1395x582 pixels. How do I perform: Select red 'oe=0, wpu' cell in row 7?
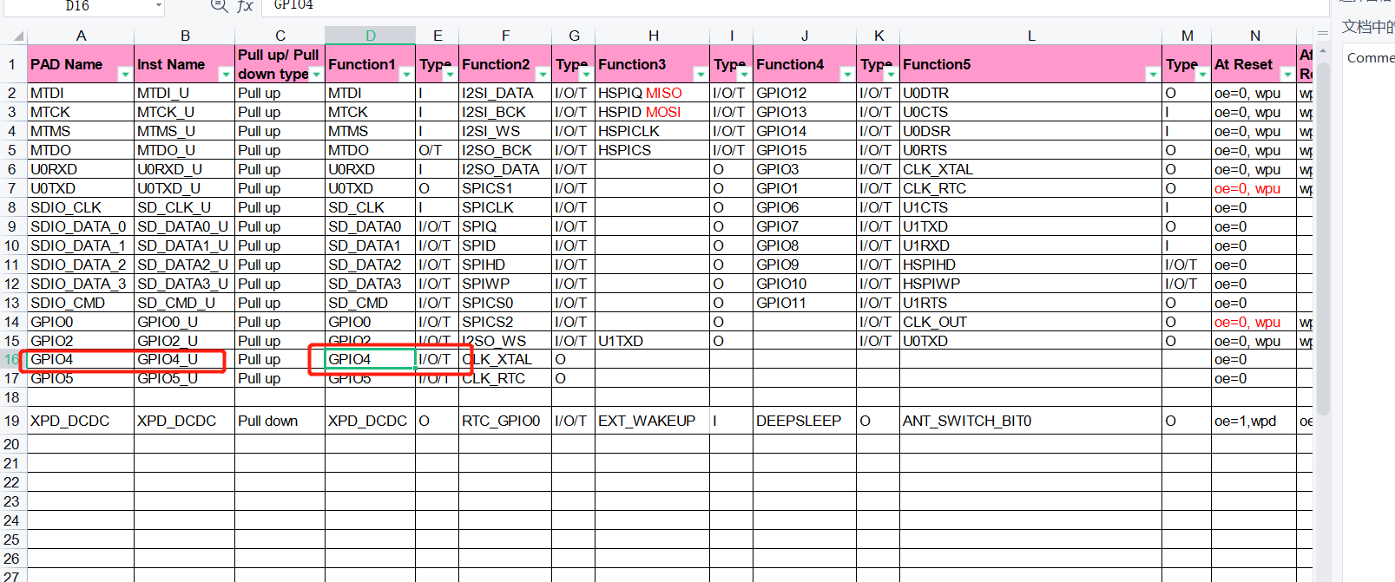tap(1254, 188)
